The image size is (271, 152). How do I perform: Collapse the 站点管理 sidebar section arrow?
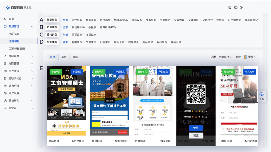pyautogui.click(x=32, y=26)
